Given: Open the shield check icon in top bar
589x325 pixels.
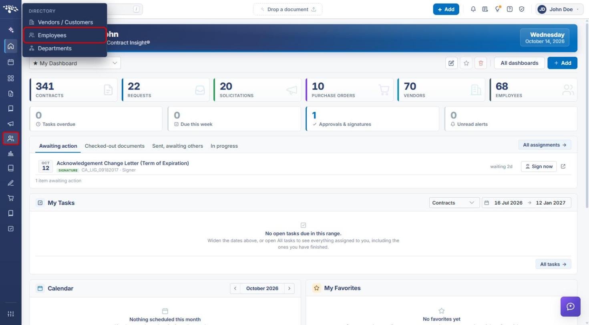Looking at the screenshot, I should point(522,9).
